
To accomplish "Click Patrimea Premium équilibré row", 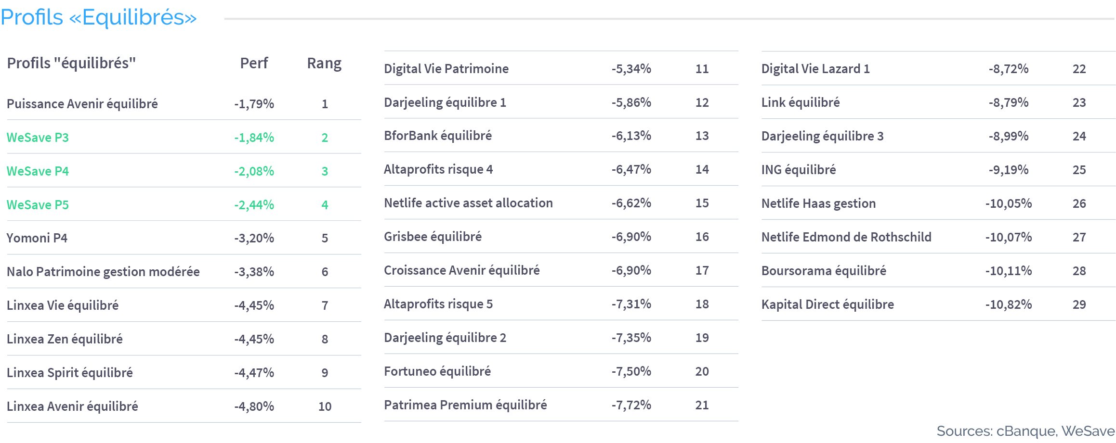I will click(561, 405).
